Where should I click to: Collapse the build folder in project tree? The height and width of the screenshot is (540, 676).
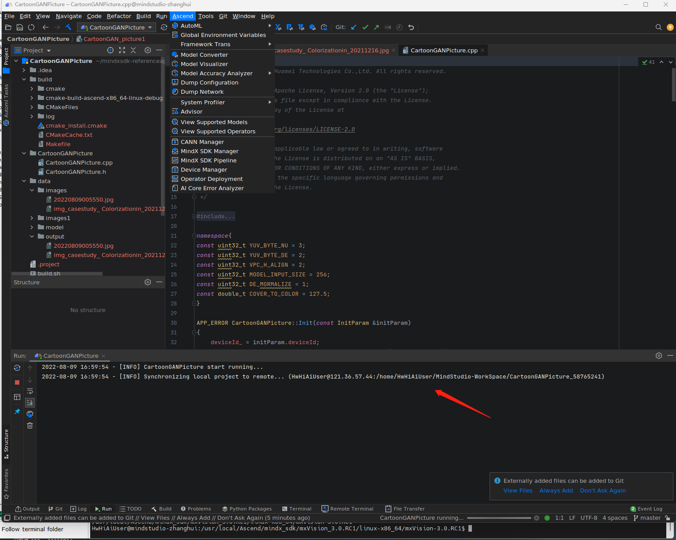(24, 80)
